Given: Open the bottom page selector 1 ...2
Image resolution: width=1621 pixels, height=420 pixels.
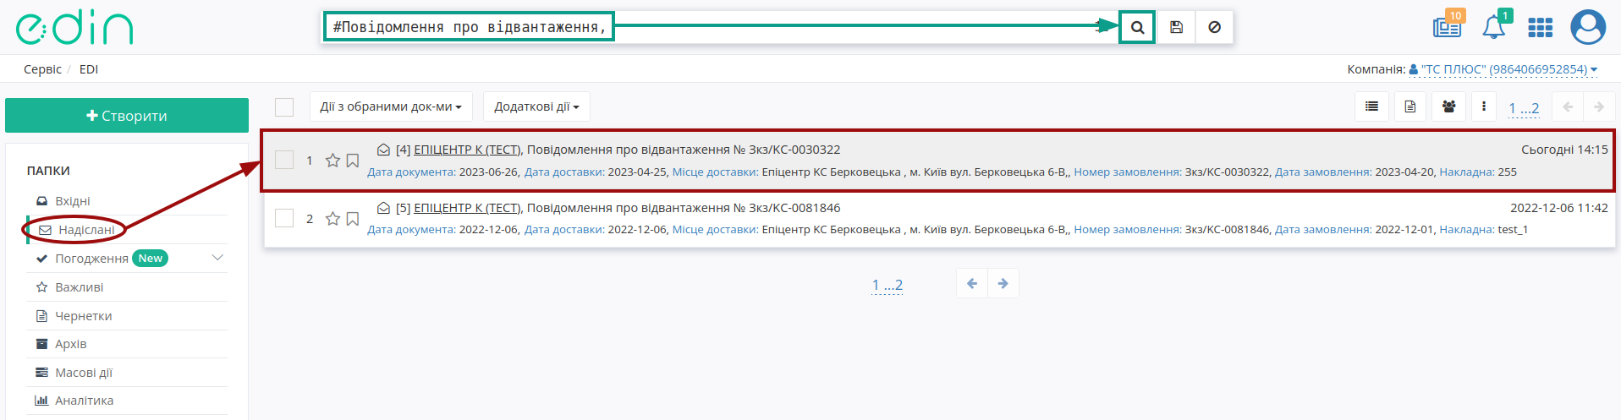Looking at the screenshot, I should [887, 285].
